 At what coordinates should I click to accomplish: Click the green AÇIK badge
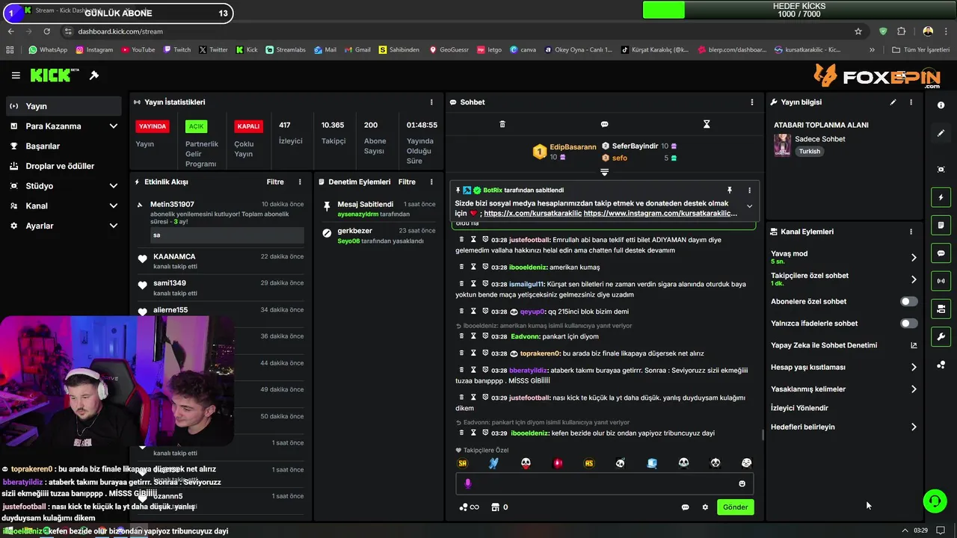(196, 126)
